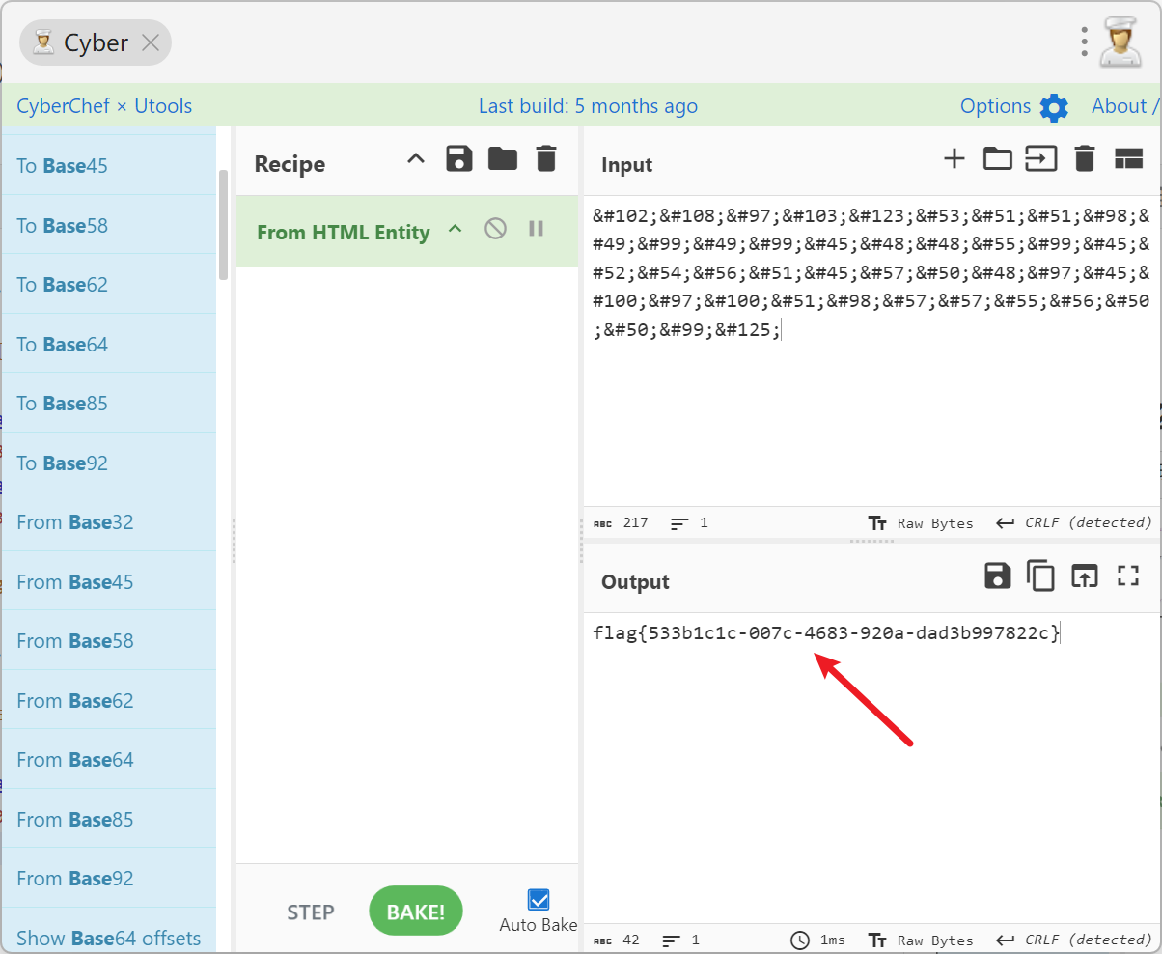Click the input line count indicator
1162x954 pixels.
[689, 523]
